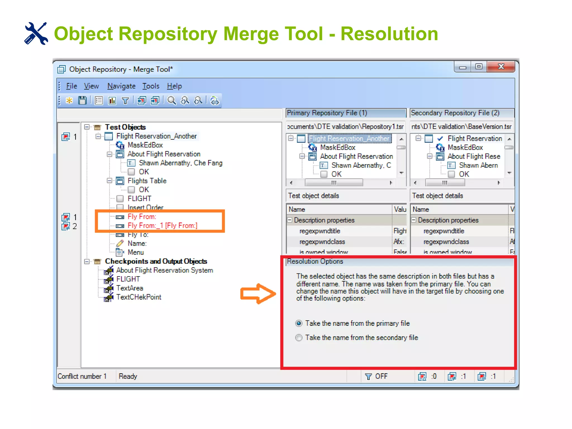Open the View menu

[91, 86]
